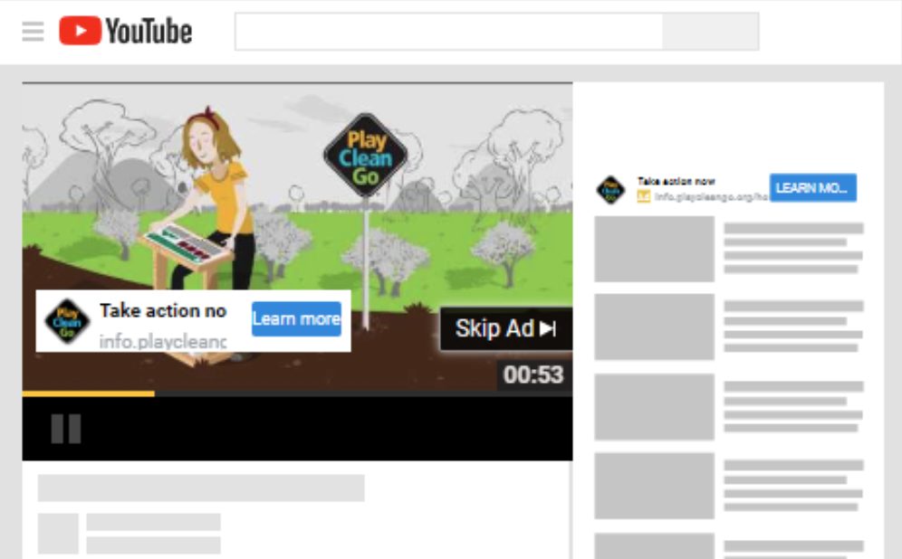Image resolution: width=902 pixels, height=559 pixels.
Task: Click the 'Take action no' overlay ad title
Action: coord(163,311)
